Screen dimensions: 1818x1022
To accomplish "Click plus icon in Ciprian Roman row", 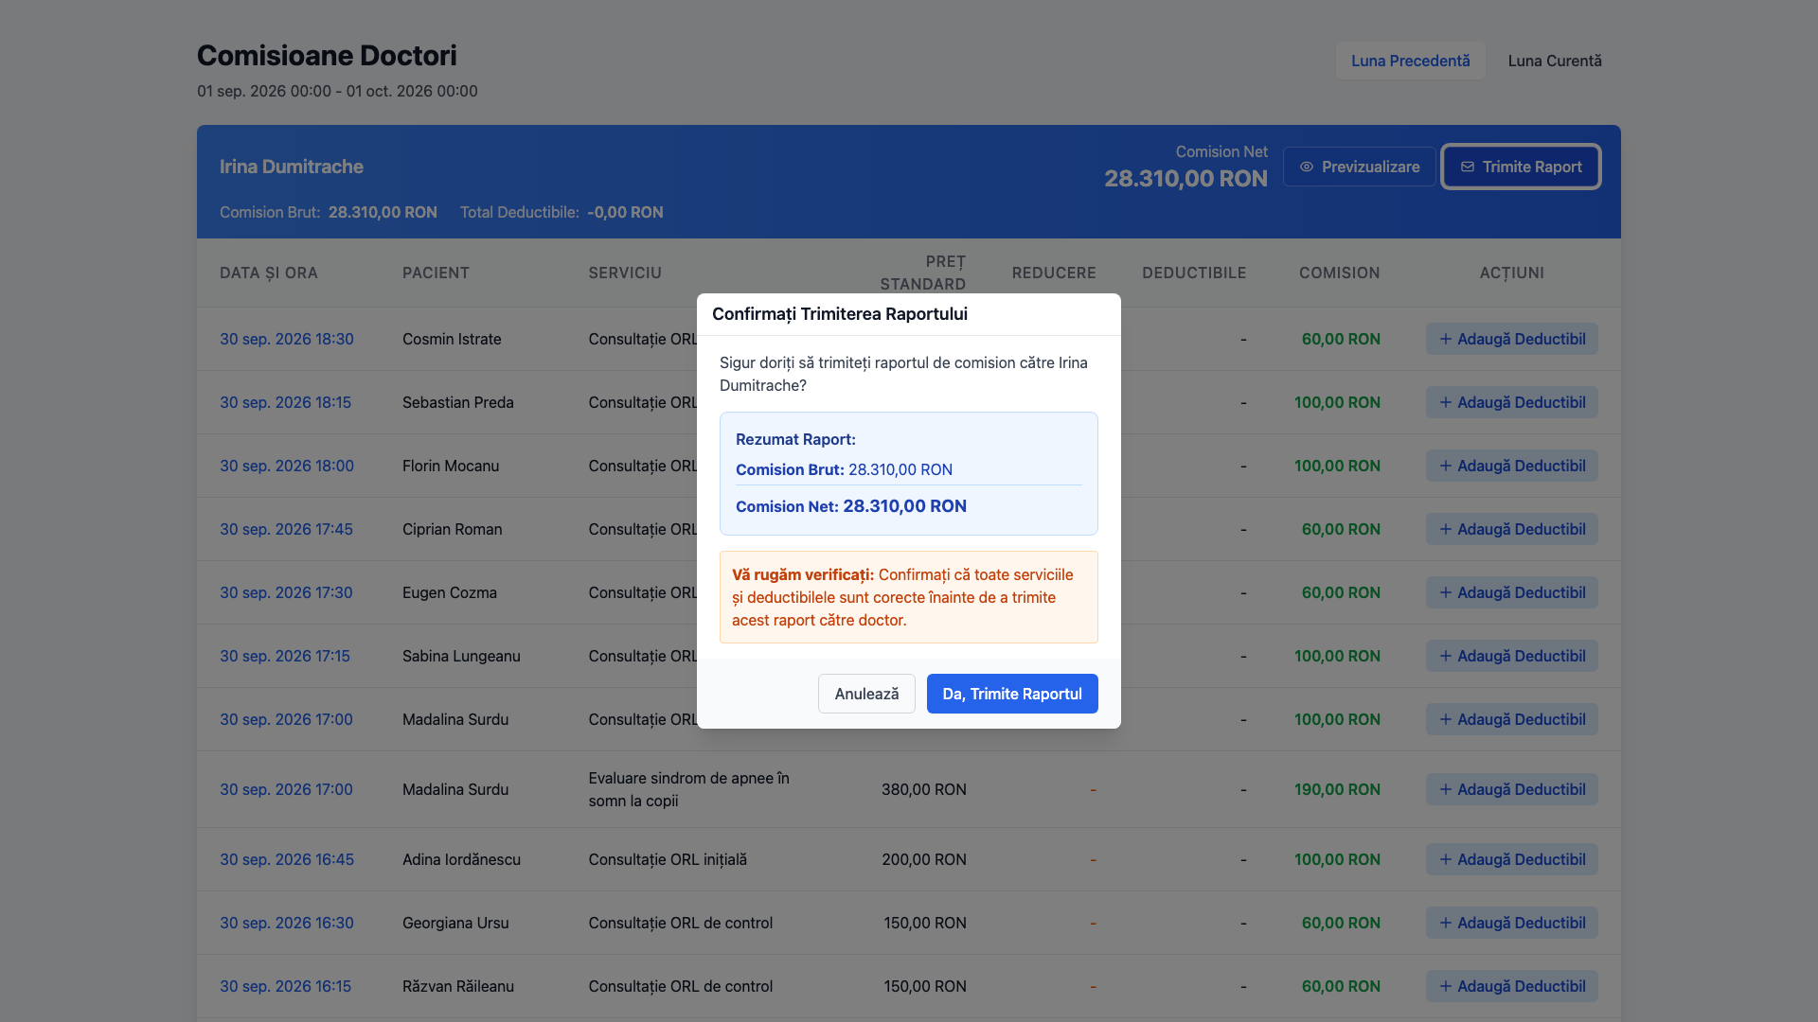I will (x=1446, y=529).
